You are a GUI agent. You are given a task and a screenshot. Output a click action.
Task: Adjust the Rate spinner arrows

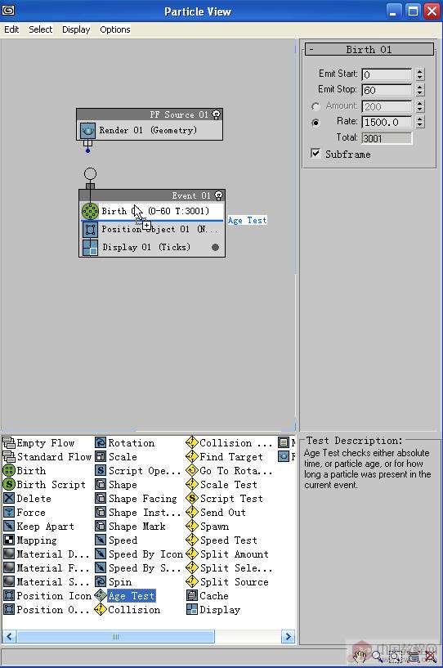420,123
